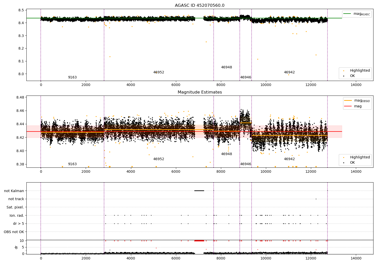Click obsid label 46946 in top plot
This screenshot has width=377, height=264.
246,77
